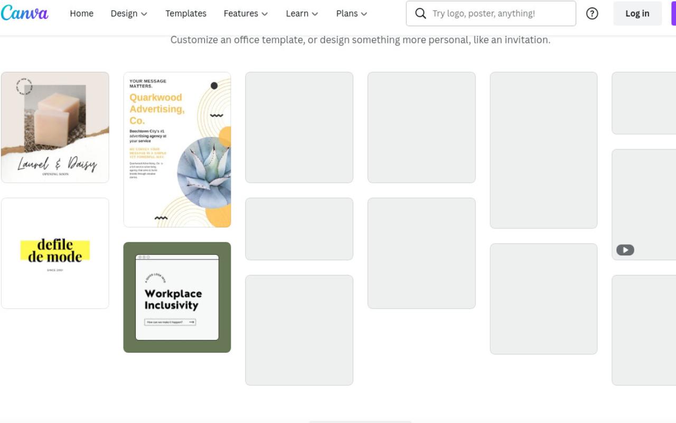Expand the Plans dropdown menu
This screenshot has height=423, width=676.
pos(352,14)
